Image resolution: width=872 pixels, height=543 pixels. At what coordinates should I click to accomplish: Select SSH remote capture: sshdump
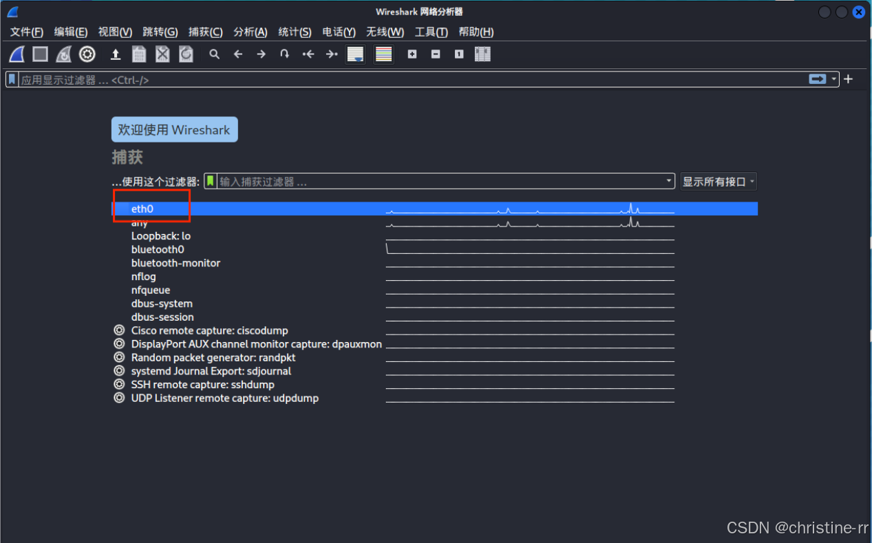203,385
